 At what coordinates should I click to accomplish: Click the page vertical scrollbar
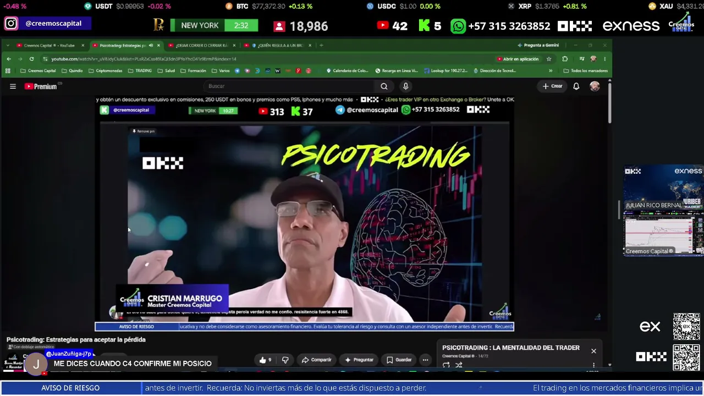(609, 102)
